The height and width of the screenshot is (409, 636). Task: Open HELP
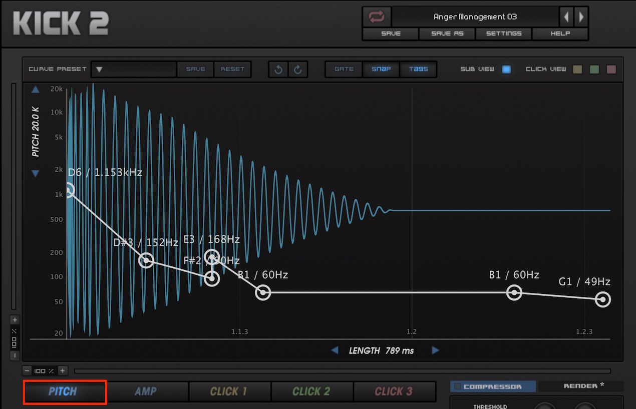click(x=560, y=34)
